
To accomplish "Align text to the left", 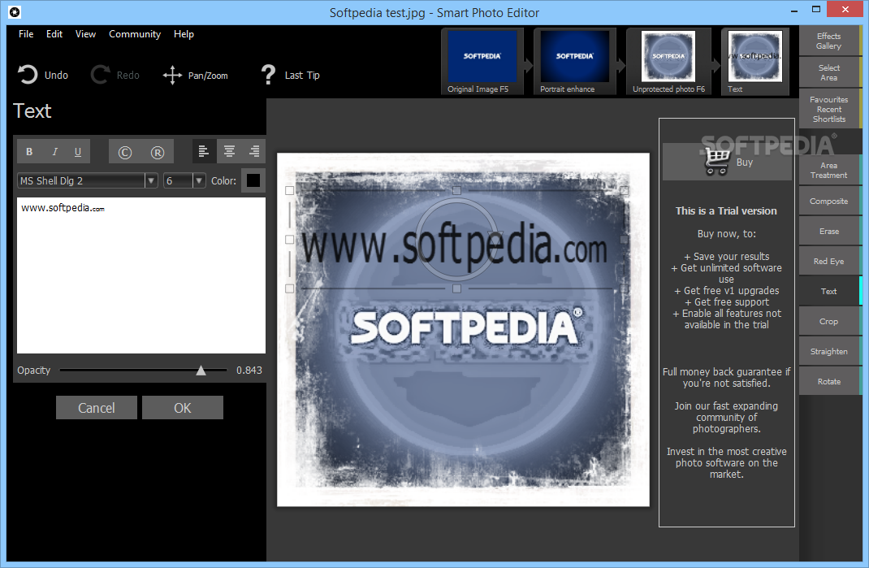I will coord(204,151).
